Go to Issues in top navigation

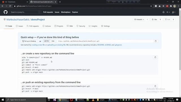pyautogui.click(x=57, y=12)
